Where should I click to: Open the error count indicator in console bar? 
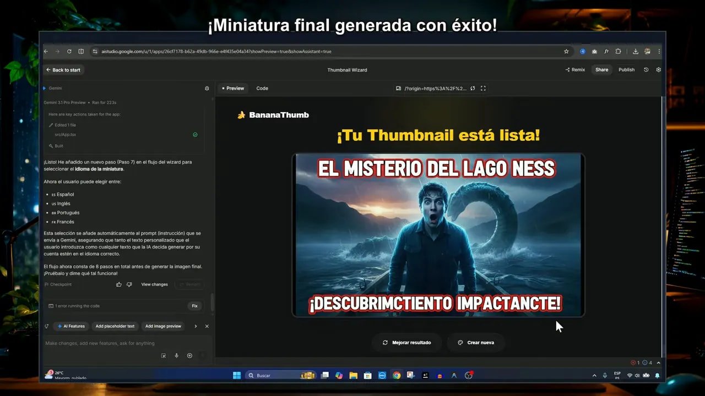[635, 363]
